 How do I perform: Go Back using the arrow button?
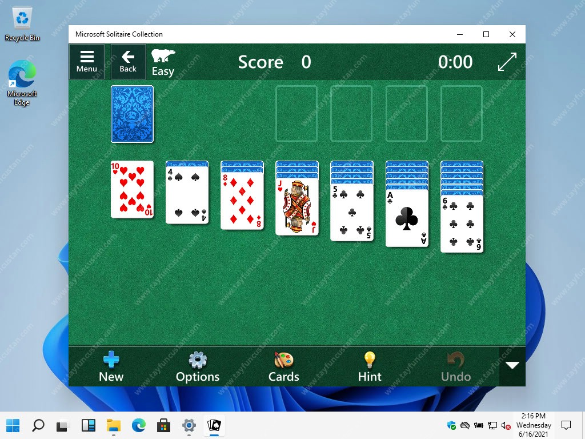pyautogui.click(x=128, y=62)
